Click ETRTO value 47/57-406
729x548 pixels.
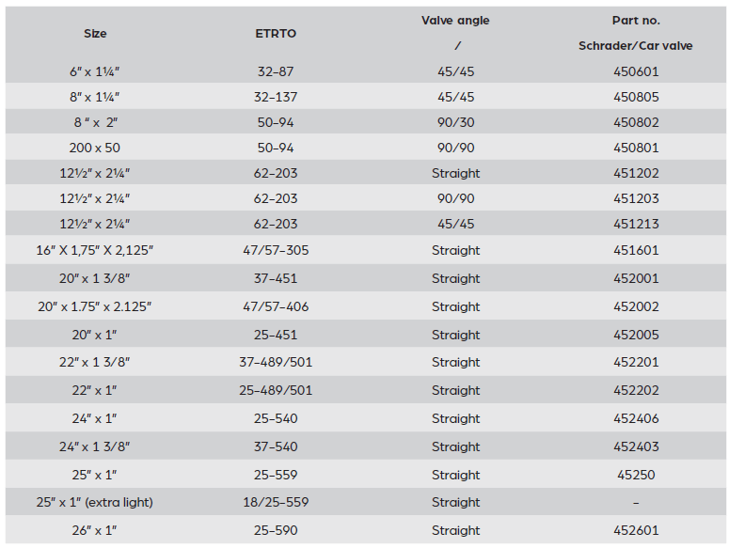(276, 306)
